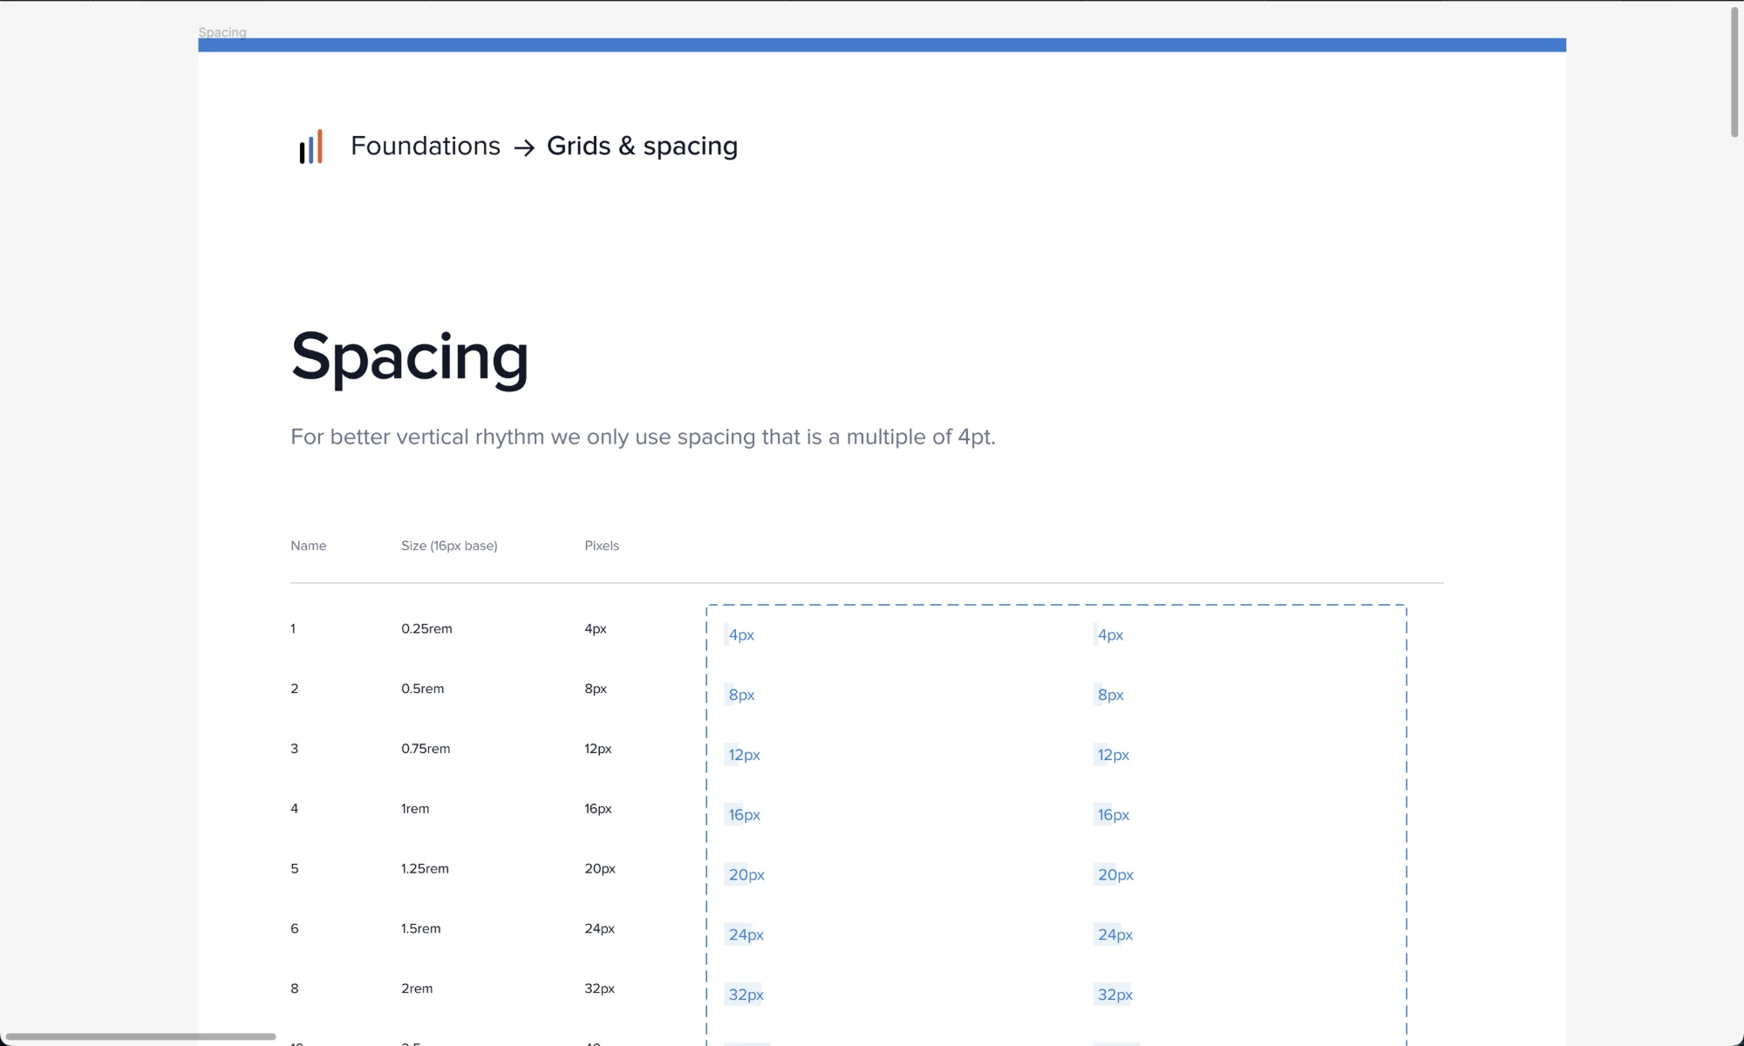Select the 0.25rem size cell
The width and height of the screenshot is (1744, 1046).
pyautogui.click(x=426, y=628)
